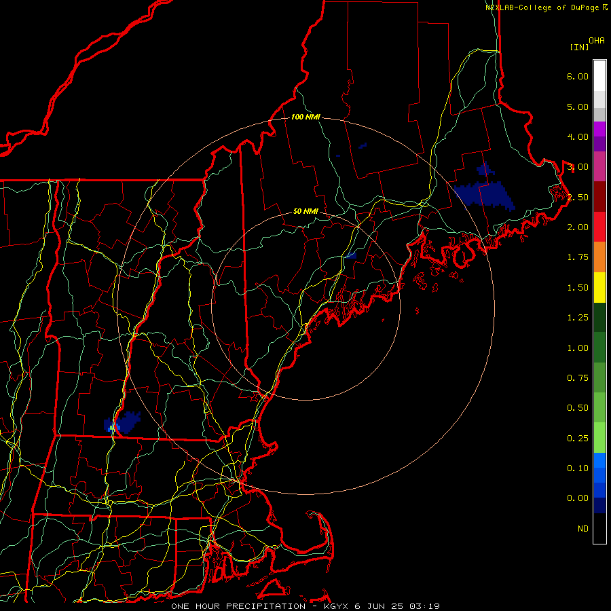Viewport: 611px width, 611px height.
Task: Click the 0.10 legend value
Action: pyautogui.click(x=578, y=468)
